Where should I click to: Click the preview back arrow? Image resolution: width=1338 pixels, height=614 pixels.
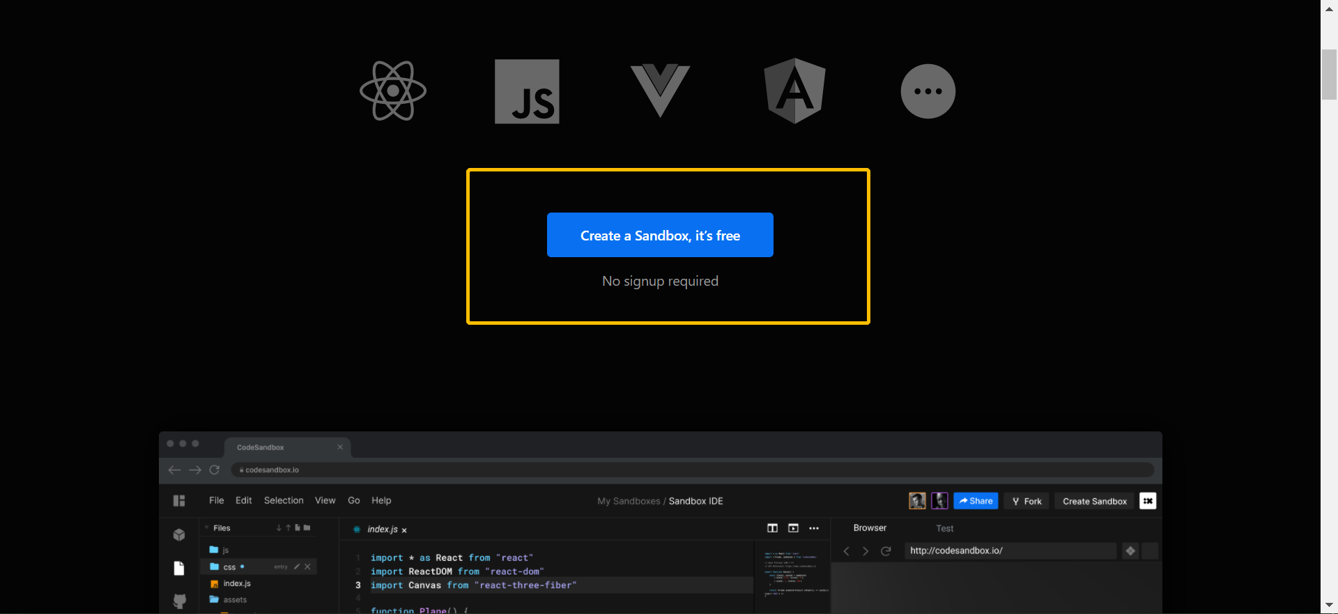(x=846, y=551)
